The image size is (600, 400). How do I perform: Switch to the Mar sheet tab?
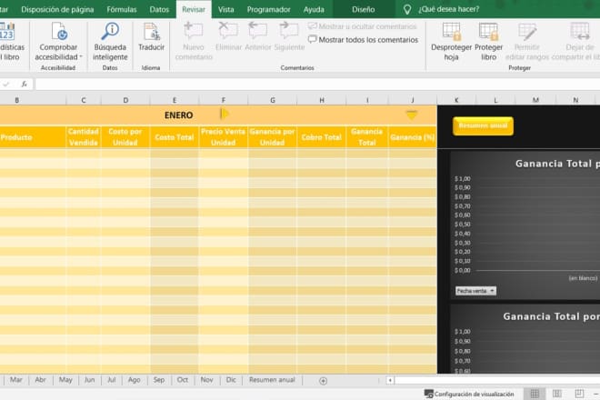click(x=16, y=380)
